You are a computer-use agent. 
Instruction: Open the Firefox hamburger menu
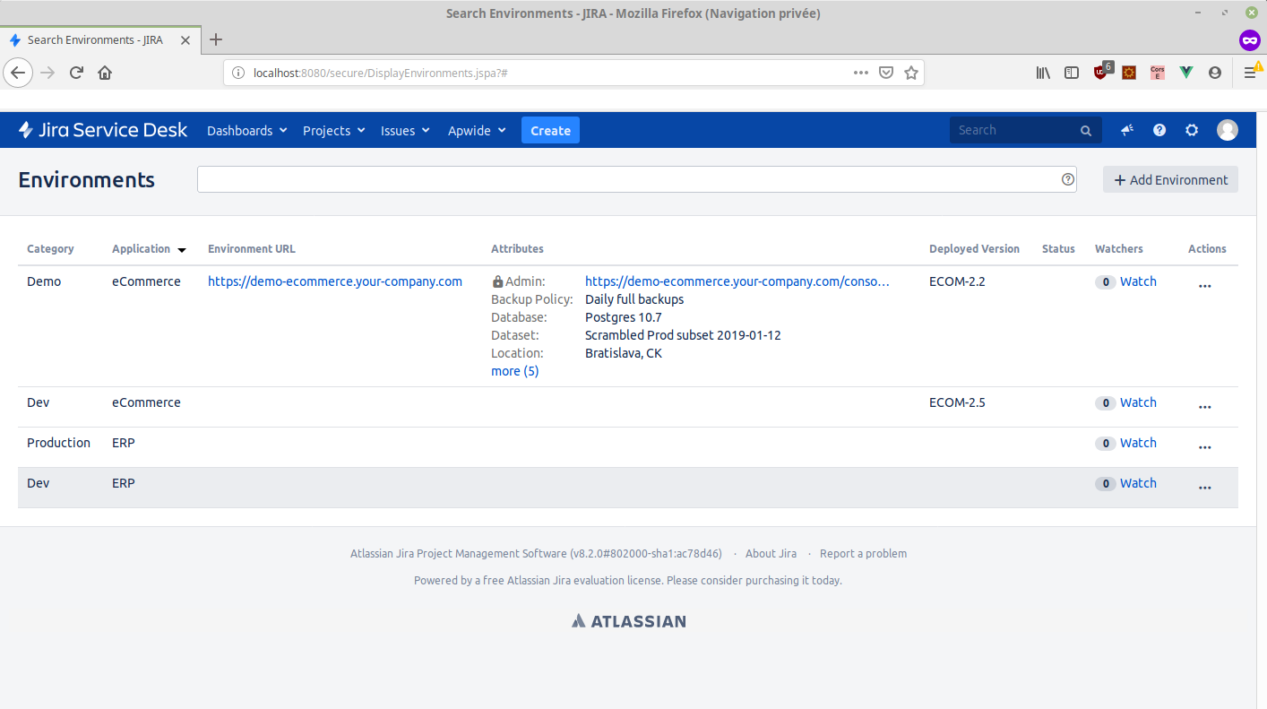(1250, 73)
